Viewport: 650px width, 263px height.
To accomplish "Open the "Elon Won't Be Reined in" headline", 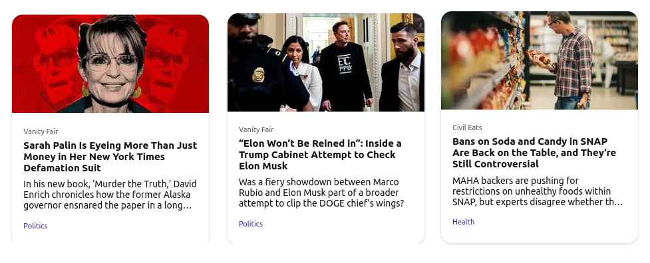I will (320, 155).
